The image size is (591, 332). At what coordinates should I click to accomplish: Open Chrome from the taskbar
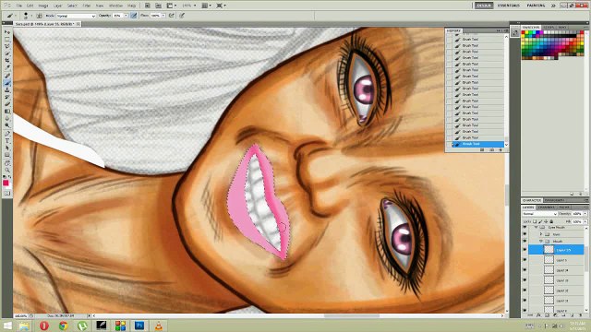63,326
